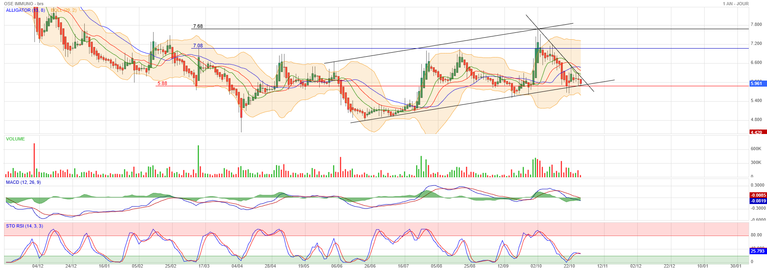767x270 pixels.
Task: Click the 7.800 price axis label
Action: [756, 24]
